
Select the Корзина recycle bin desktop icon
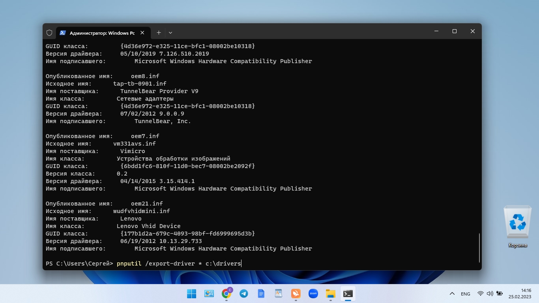point(518,226)
